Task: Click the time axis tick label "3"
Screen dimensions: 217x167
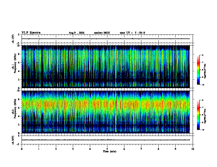Action: pos(73,149)
